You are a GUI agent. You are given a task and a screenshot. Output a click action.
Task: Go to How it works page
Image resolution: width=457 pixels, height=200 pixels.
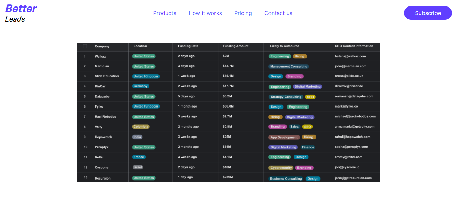click(205, 13)
